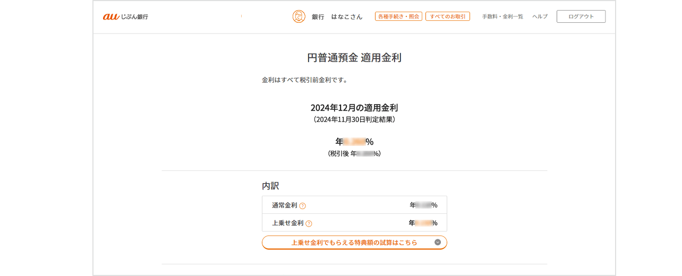This screenshot has height=276, width=682.
Task: Click the blurred main annual rate value
Action: coord(354,142)
